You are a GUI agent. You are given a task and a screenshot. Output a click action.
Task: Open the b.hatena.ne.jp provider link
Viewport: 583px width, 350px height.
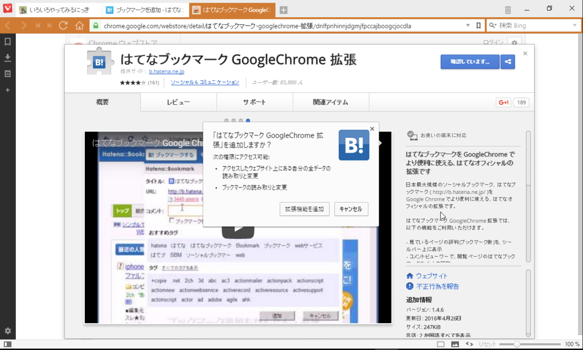pos(166,71)
